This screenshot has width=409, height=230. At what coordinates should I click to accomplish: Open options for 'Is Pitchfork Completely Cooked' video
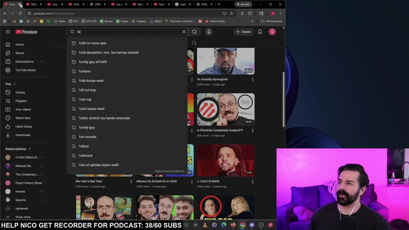253,131
